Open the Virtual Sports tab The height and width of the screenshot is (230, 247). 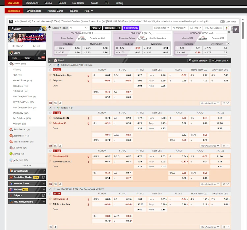pyautogui.click(x=34, y=11)
